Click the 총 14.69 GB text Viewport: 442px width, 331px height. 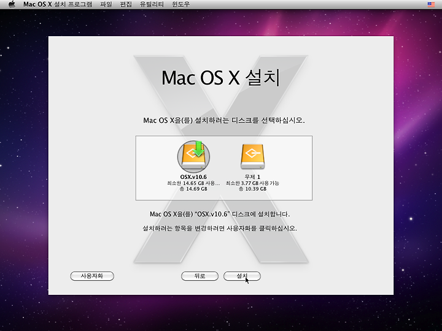193,189
